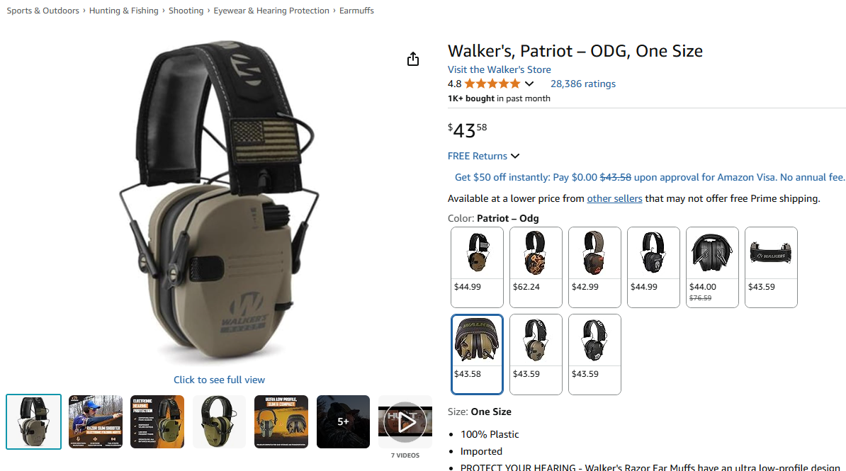Go to Hunting & Fishing breadcrumb
This screenshot has width=846, height=471.
coord(123,11)
